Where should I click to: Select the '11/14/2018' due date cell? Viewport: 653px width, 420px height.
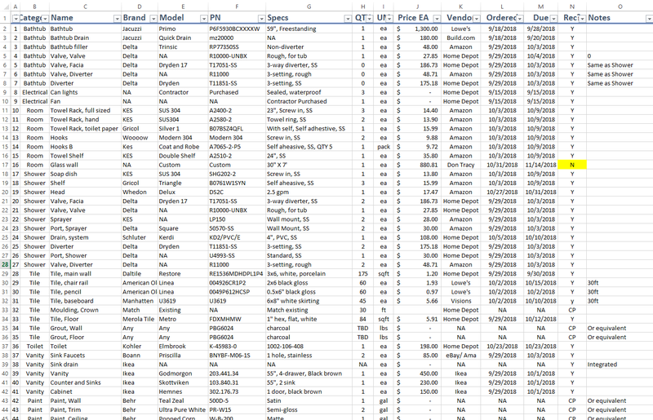click(x=540, y=165)
